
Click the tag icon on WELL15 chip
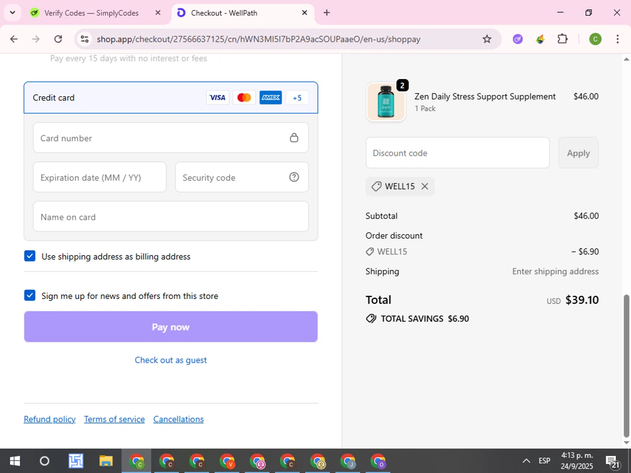(376, 186)
